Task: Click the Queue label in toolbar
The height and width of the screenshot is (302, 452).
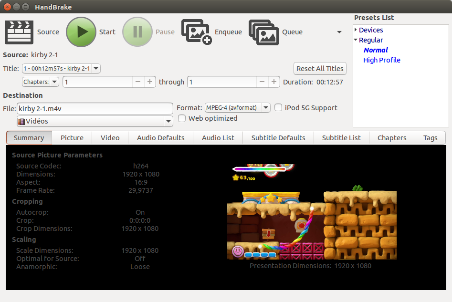Action: (x=292, y=32)
